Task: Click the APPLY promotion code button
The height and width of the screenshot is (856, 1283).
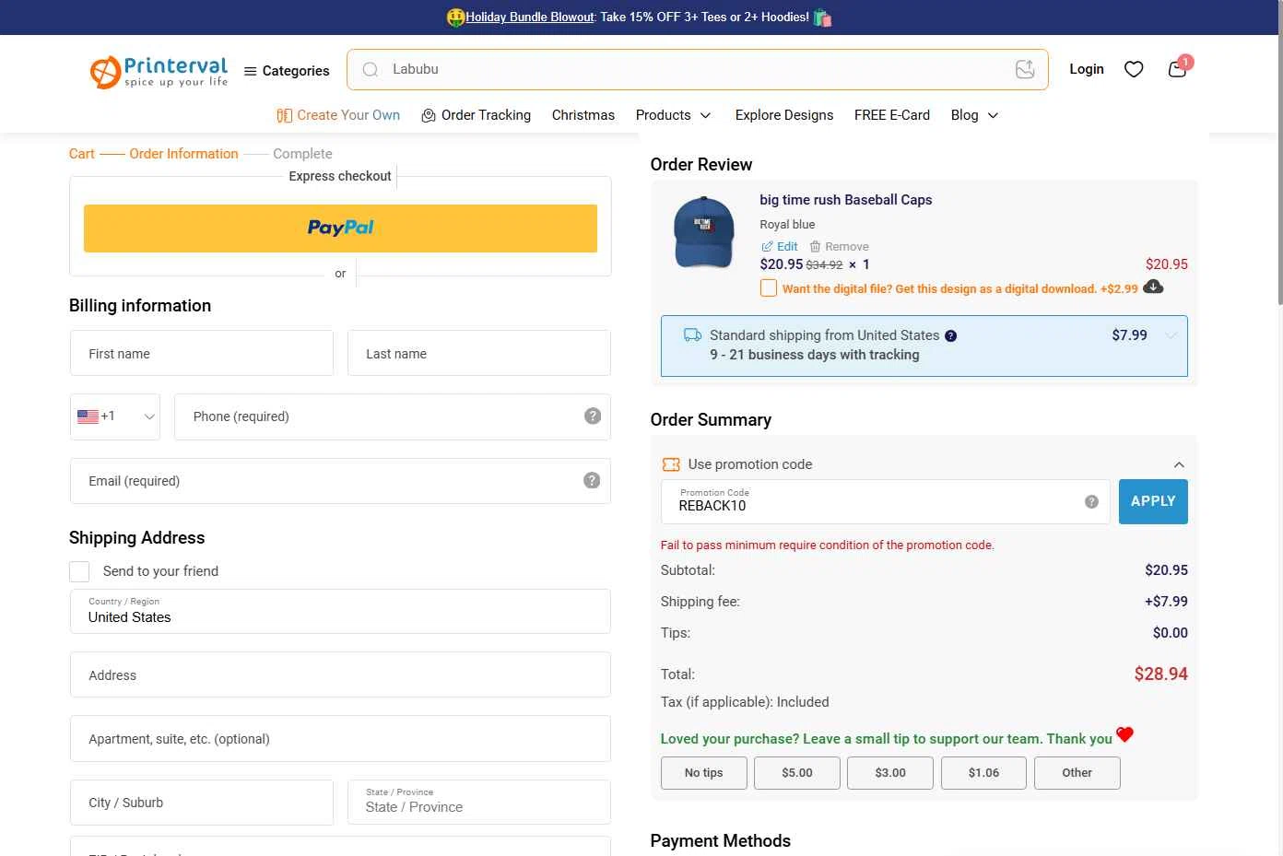Action: (x=1152, y=501)
